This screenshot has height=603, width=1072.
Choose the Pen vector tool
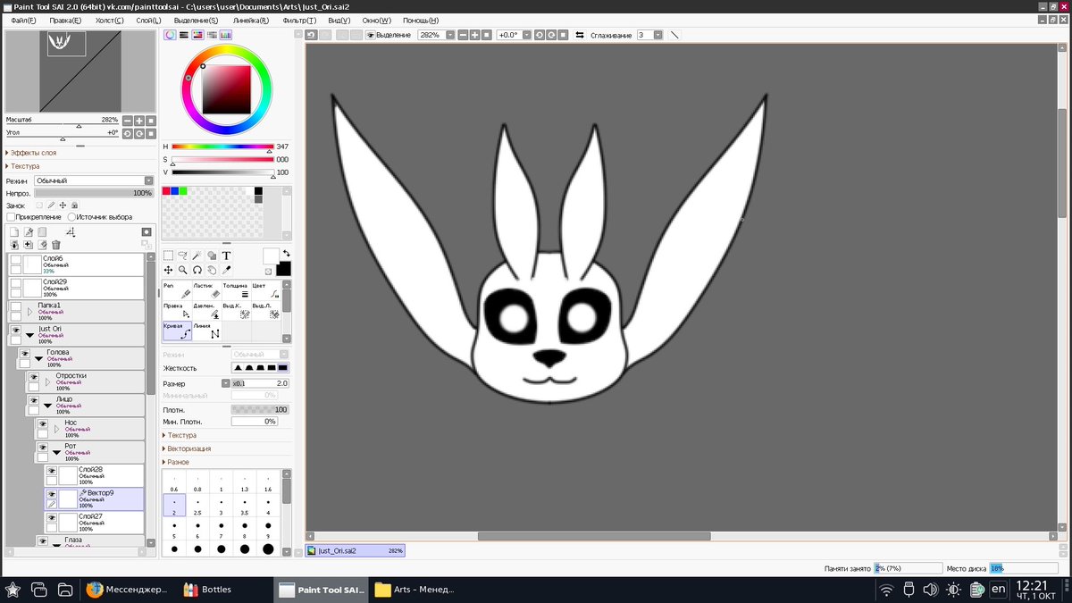[177, 290]
